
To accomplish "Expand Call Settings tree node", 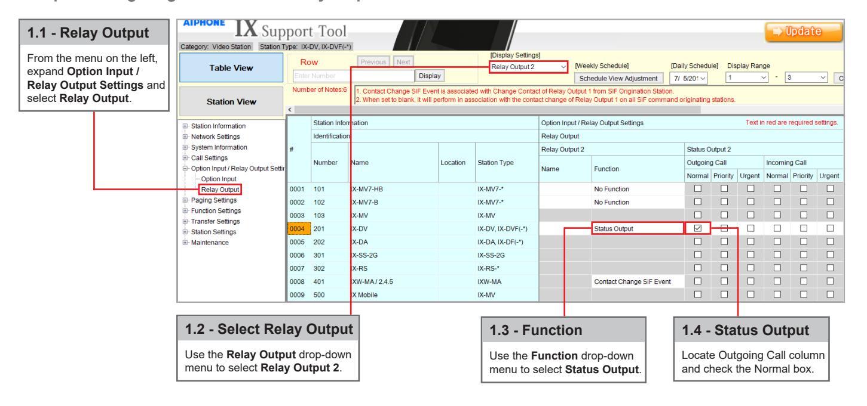I will (186, 158).
